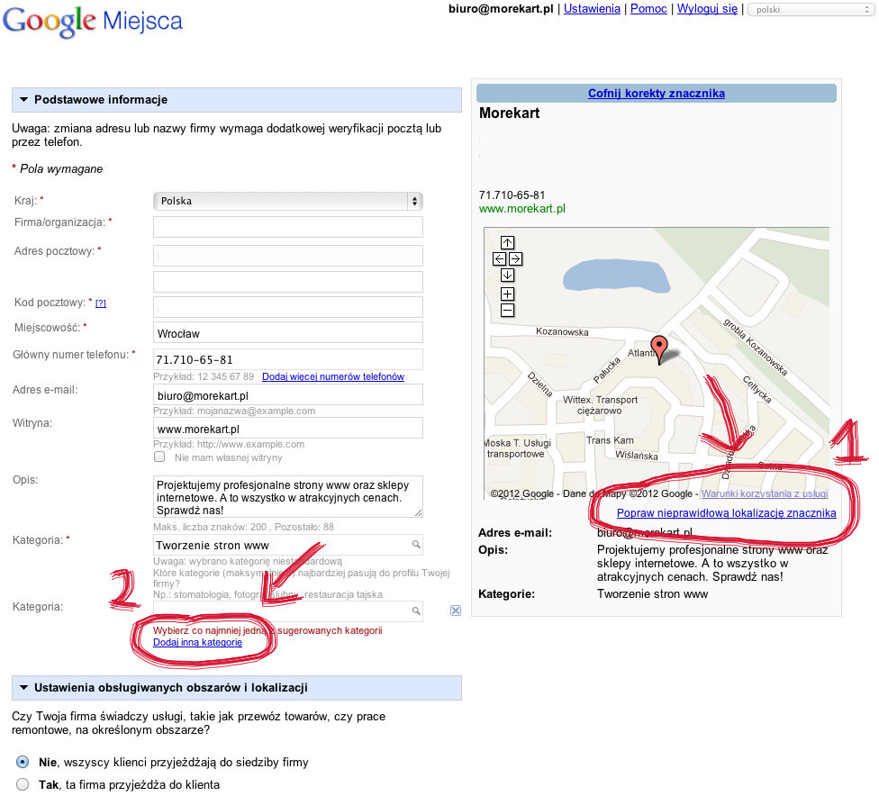
Task: Click the blue lake on the map
Action: point(615,276)
